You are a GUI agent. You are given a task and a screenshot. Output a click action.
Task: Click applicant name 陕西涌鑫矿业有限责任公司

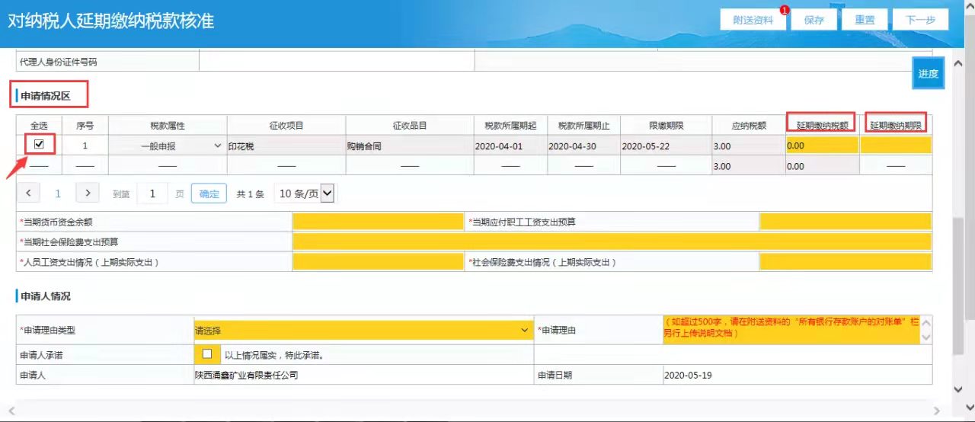click(x=246, y=376)
